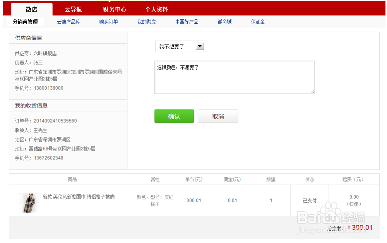387x243 pixels.
Task: Click the textarea resize handle
Action: 313,92
